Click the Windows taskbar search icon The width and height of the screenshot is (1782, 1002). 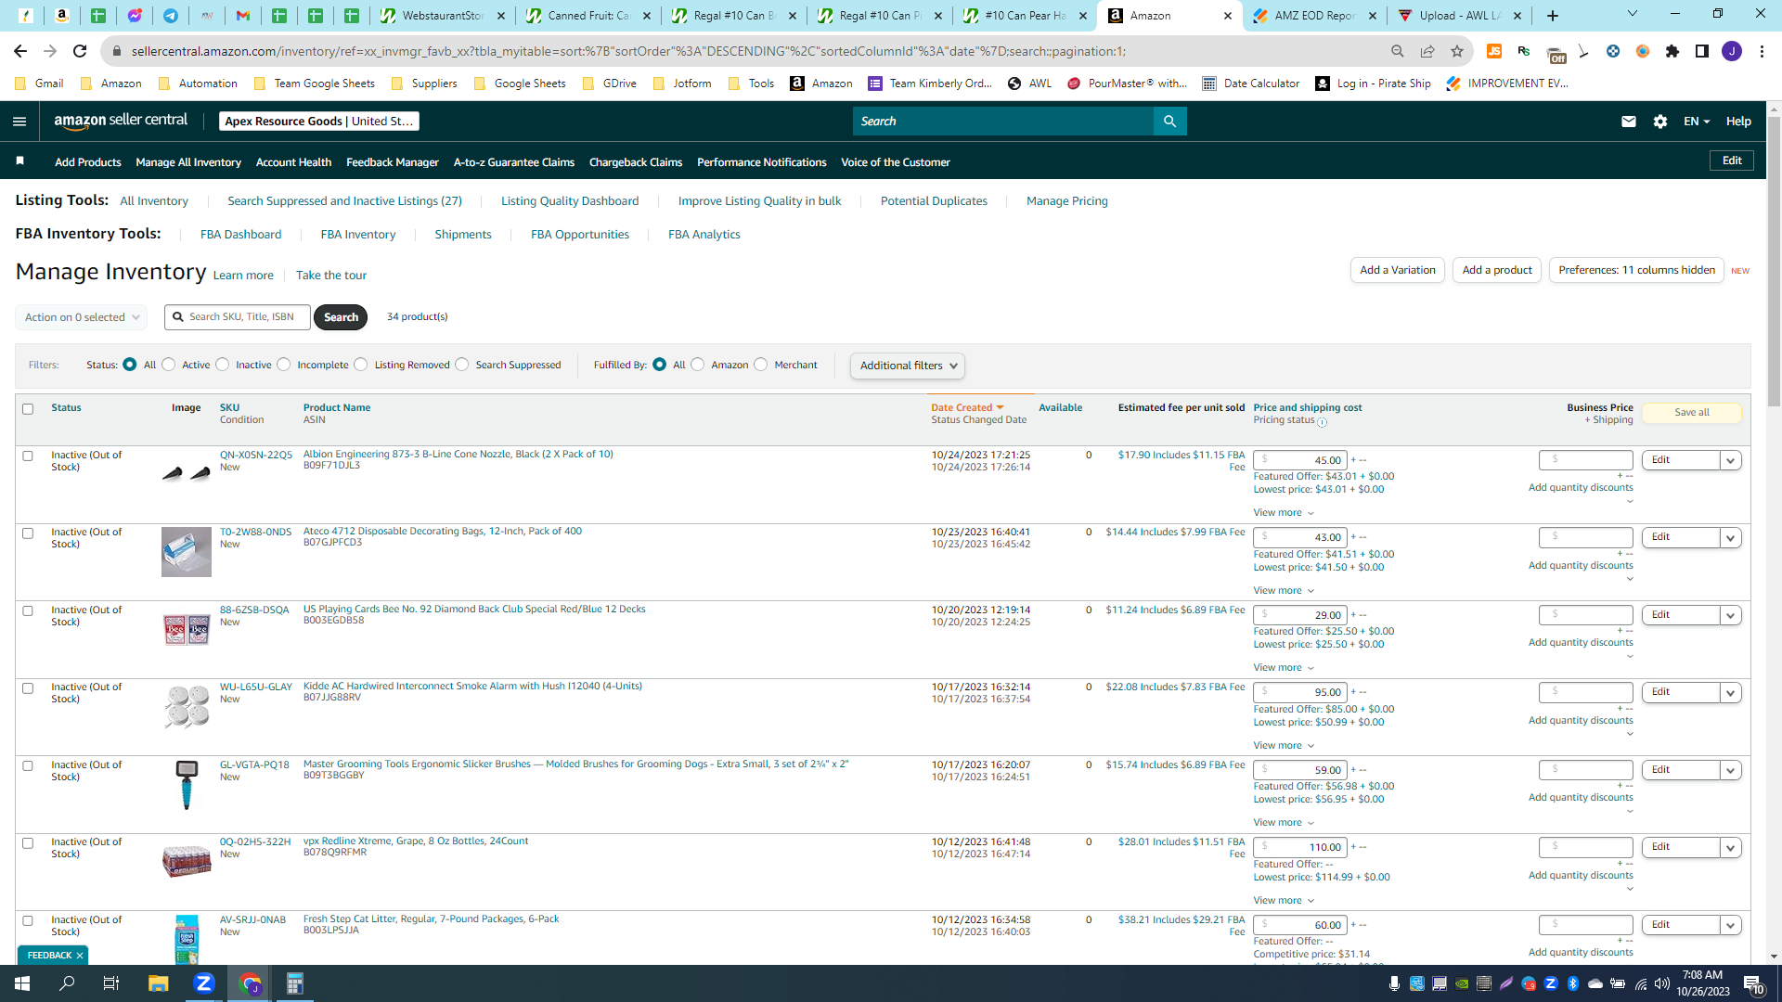(67, 983)
